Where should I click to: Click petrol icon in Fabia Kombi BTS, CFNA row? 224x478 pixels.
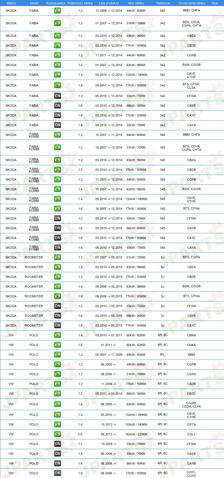58,209
